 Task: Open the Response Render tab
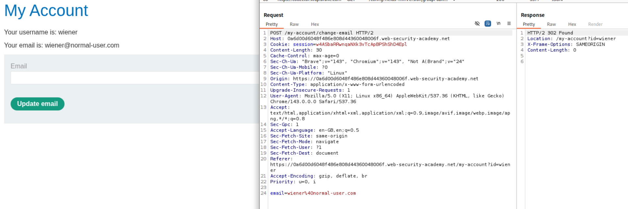tap(595, 24)
